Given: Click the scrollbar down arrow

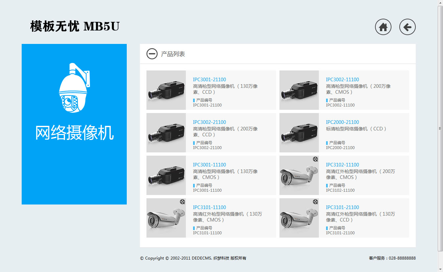Looking at the screenshot, I should 440,269.
